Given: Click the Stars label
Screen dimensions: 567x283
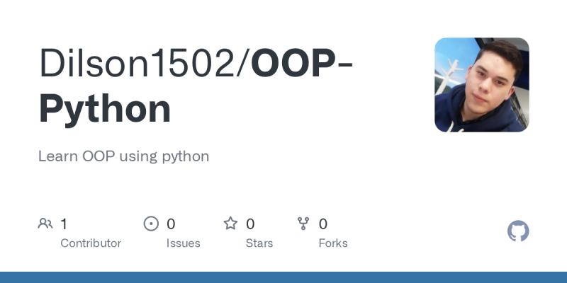Looking at the screenshot, I should pyautogui.click(x=259, y=243).
